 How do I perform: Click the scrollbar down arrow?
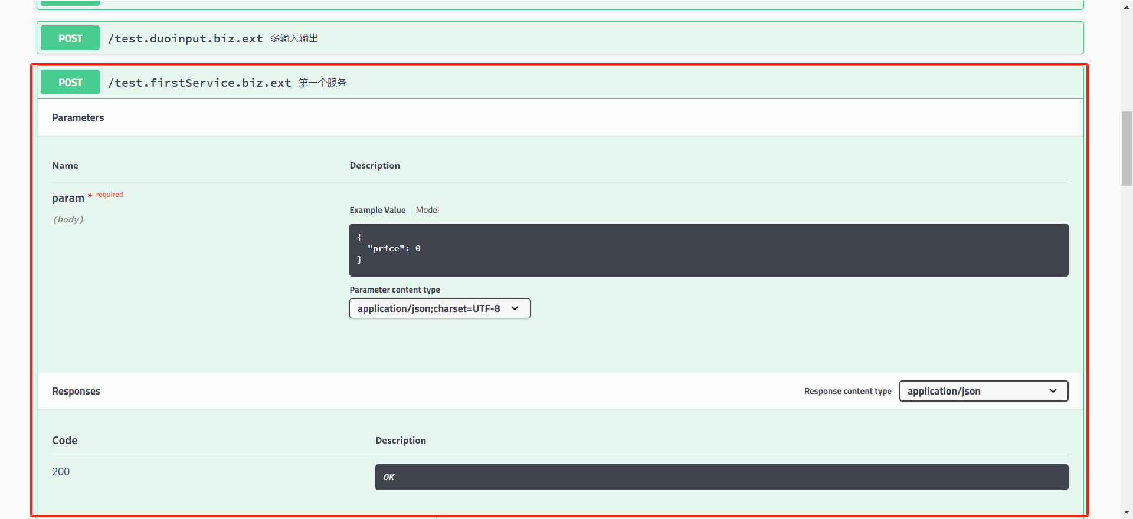coord(1127,513)
